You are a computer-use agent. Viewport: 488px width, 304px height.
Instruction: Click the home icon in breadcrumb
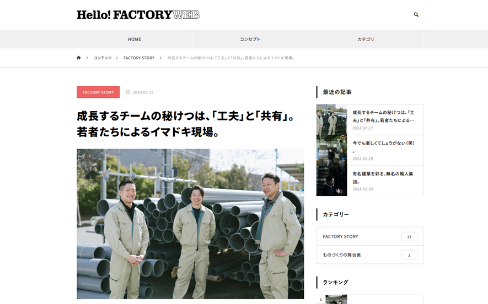pos(79,58)
